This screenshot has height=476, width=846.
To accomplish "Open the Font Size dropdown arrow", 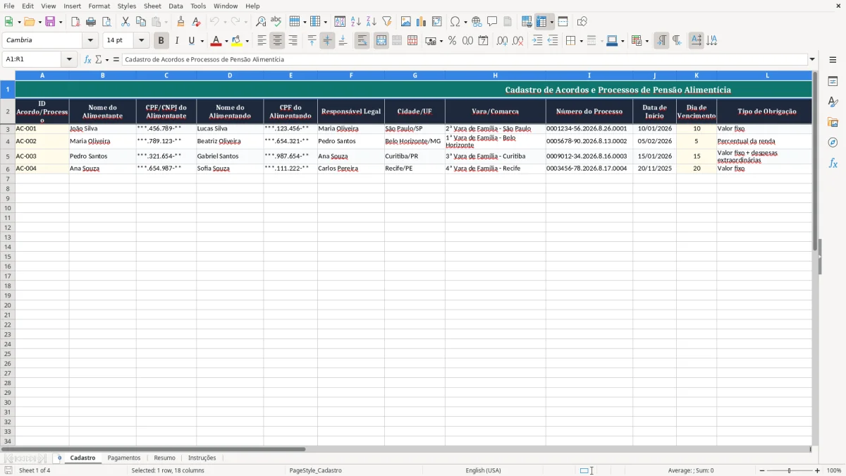I will [x=142, y=41].
